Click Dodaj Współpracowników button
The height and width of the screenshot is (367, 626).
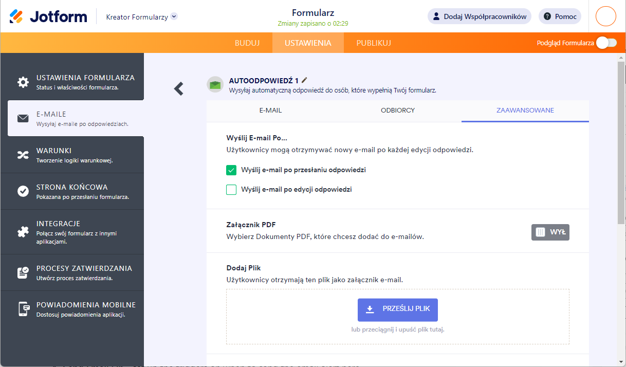click(x=480, y=16)
